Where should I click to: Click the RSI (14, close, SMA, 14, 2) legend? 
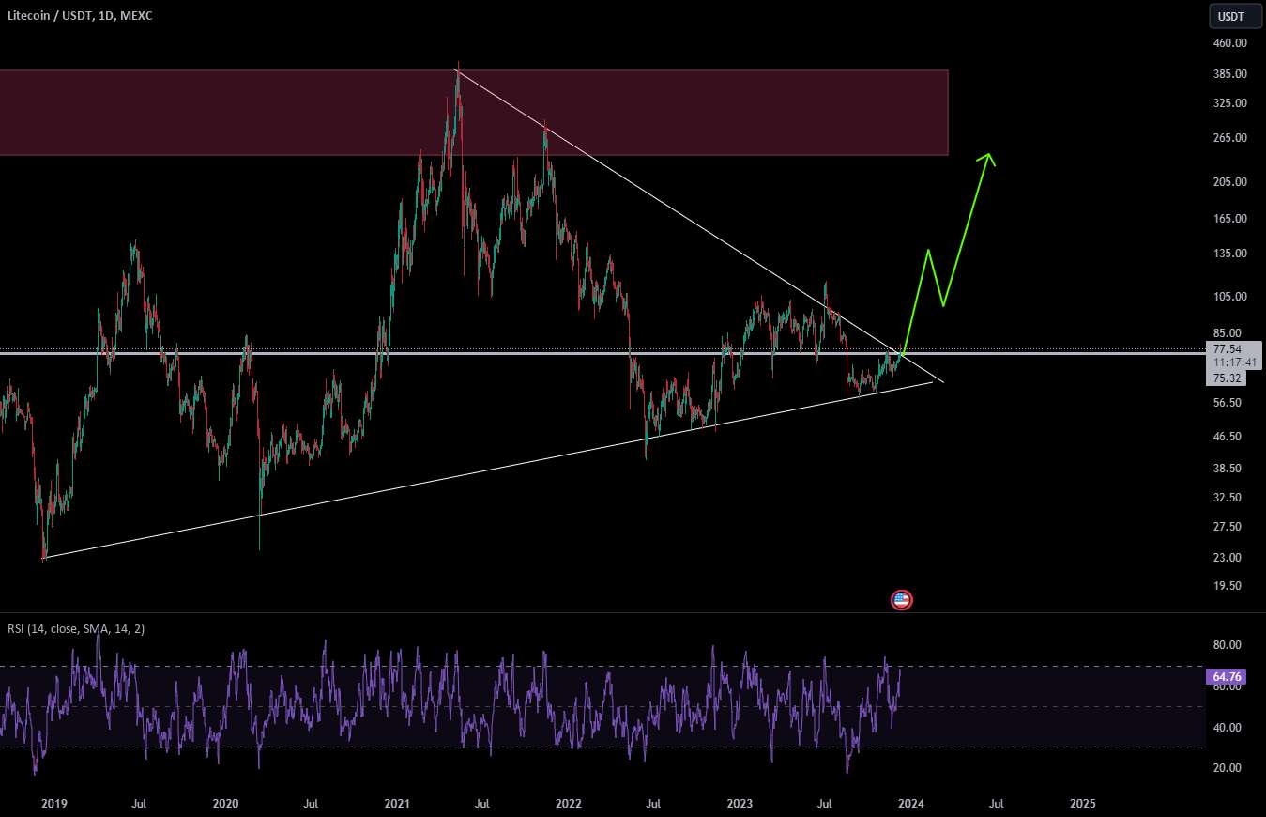coord(77,628)
